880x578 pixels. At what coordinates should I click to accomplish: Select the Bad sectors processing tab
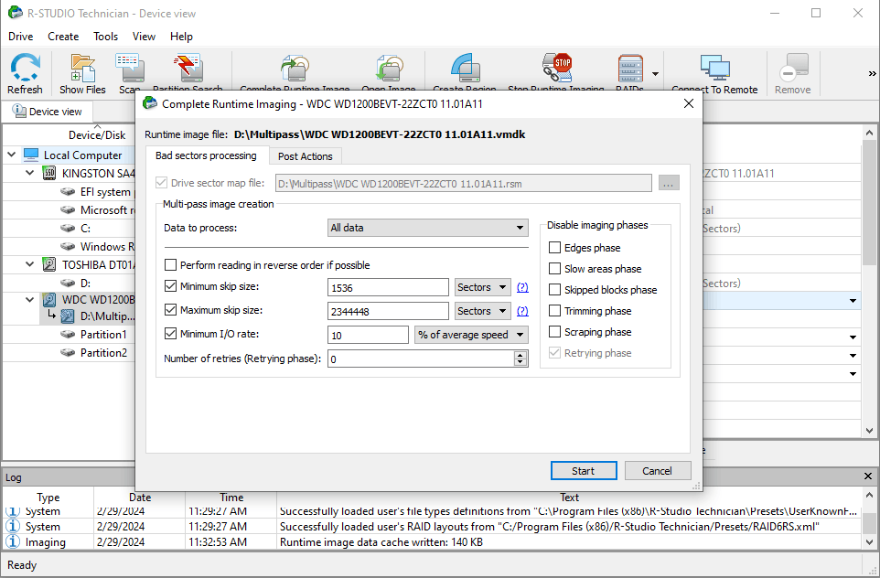coord(206,155)
